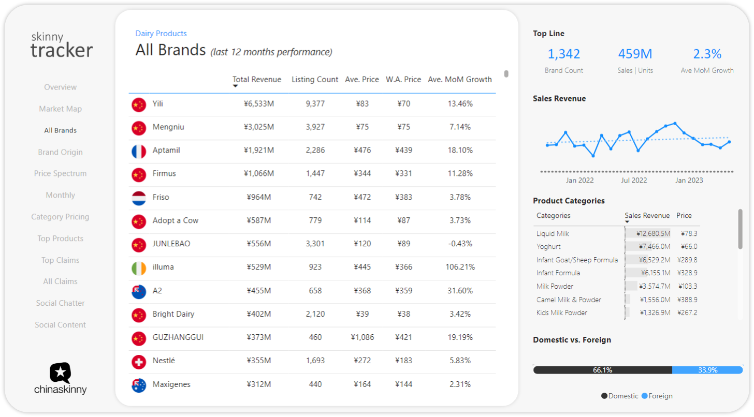Click the skinny tracker logo
The image size is (754, 417).
62,45
